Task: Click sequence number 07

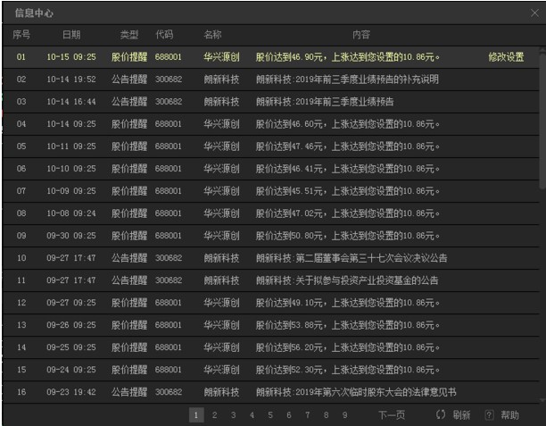Action: 21,191
